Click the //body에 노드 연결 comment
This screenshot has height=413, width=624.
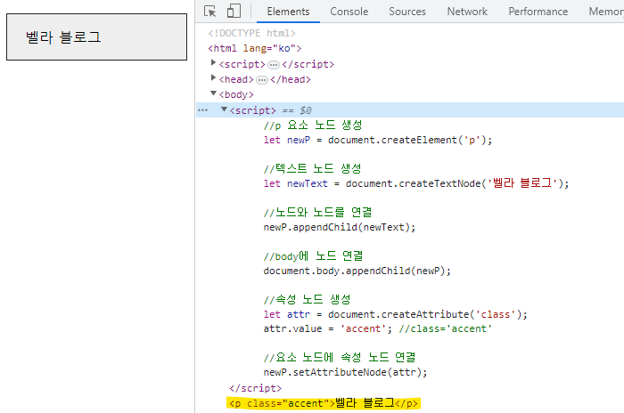pos(313,256)
